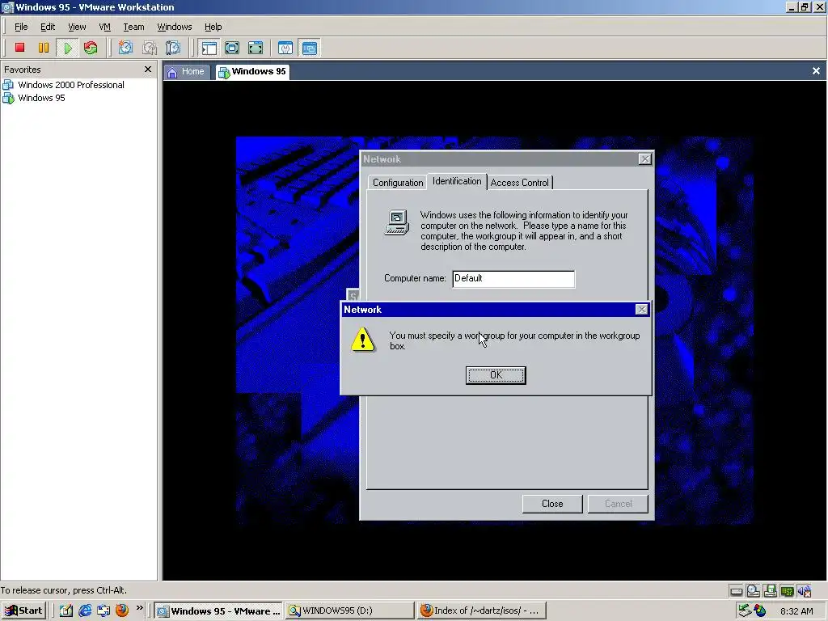Open the Help menu

point(213,27)
